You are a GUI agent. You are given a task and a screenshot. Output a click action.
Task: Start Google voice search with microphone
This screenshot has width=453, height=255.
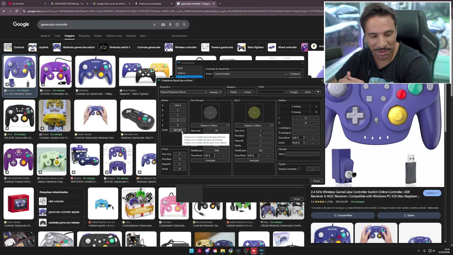click(x=170, y=24)
